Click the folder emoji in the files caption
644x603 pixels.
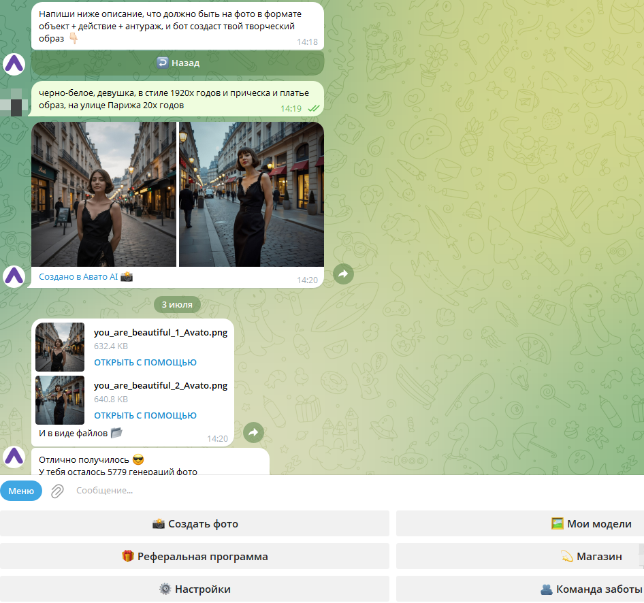[x=116, y=433]
